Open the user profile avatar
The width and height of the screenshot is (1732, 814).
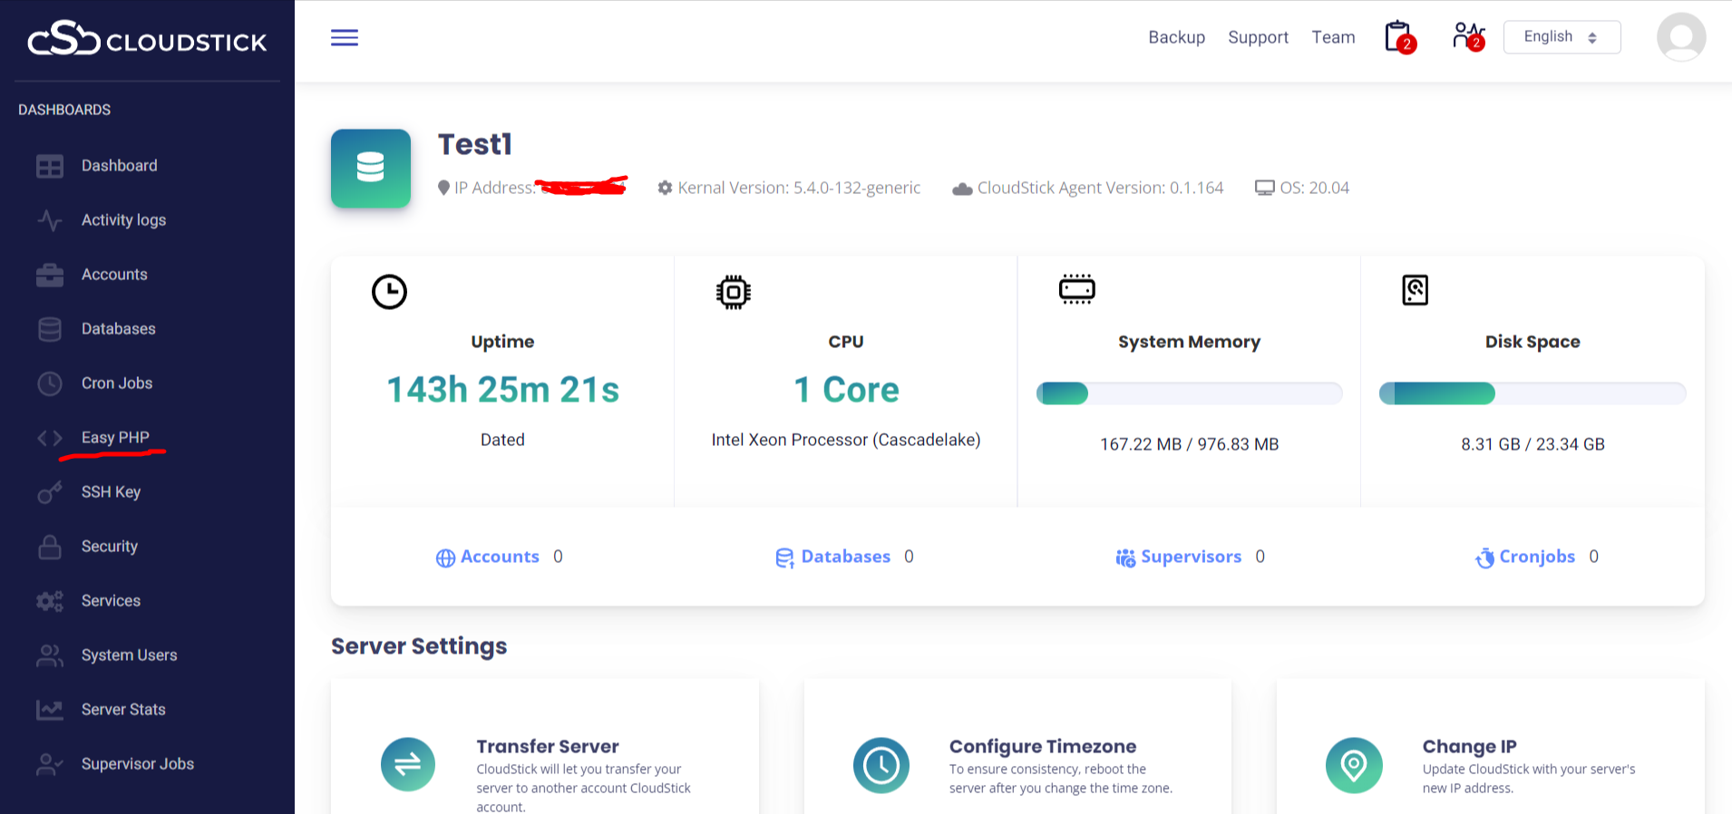coord(1680,37)
